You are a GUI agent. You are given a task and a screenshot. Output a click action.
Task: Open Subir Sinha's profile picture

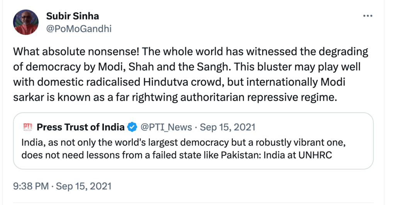pyautogui.click(x=26, y=22)
